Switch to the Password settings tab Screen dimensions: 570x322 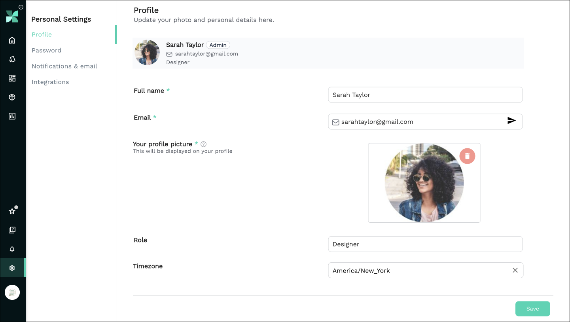(47, 50)
